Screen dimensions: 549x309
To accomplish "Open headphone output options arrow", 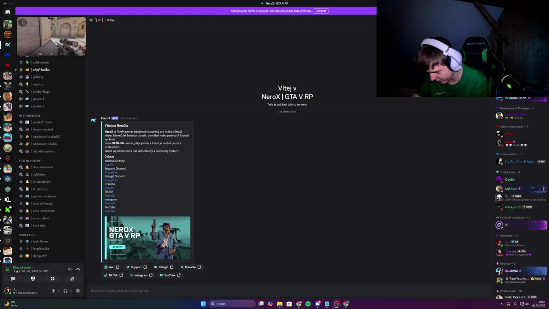I will (71, 291).
